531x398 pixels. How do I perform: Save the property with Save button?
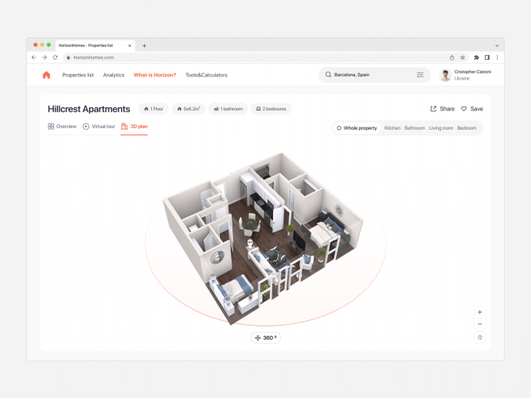pos(472,109)
